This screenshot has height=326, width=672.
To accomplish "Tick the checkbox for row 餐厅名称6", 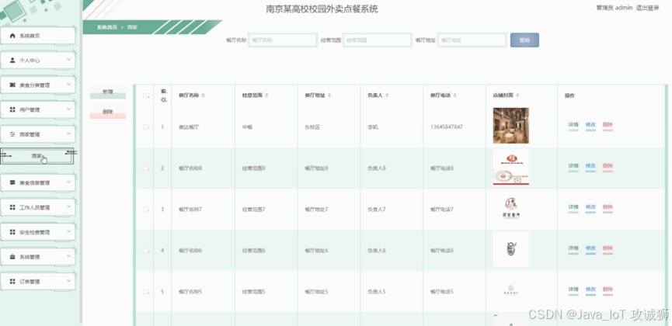I will click(145, 251).
